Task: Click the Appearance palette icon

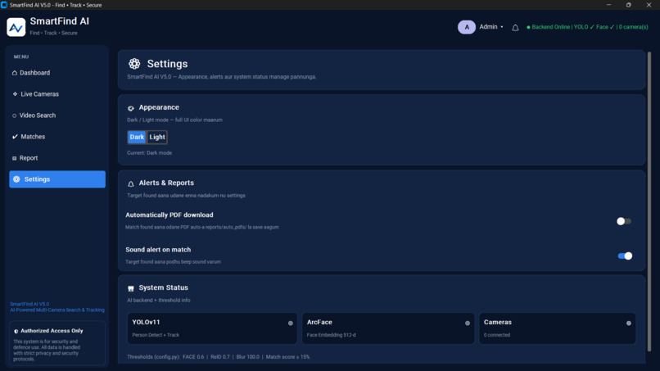Action: pyautogui.click(x=131, y=108)
